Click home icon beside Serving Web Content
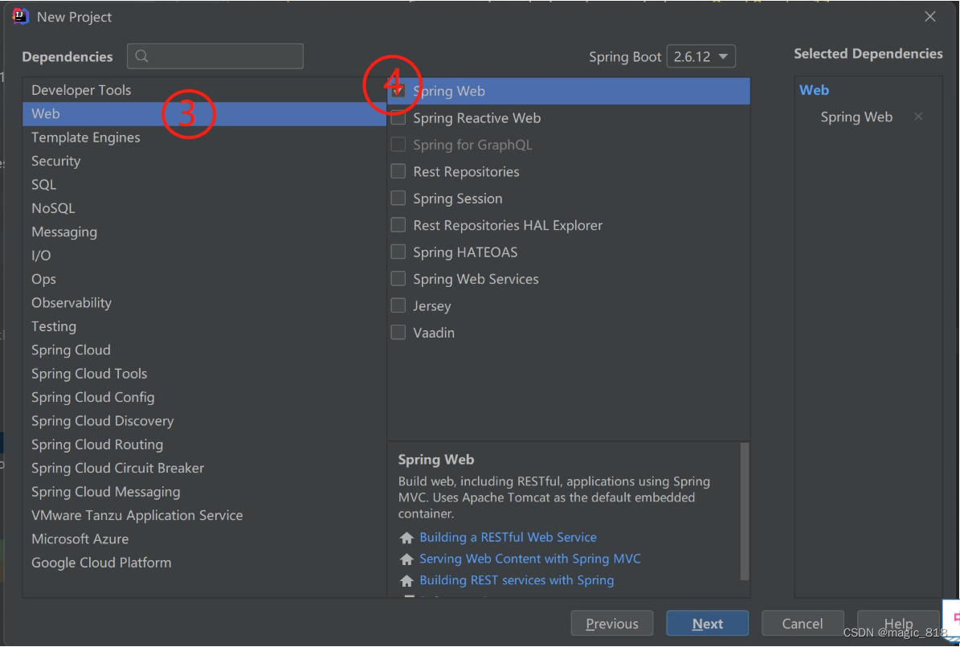 [x=406, y=559]
